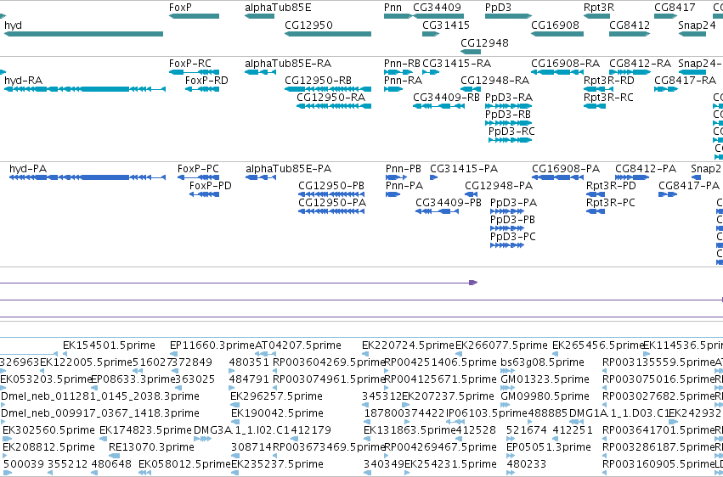The width and height of the screenshot is (723, 477).
Task: Select the AT04207.5prime EST label
Action: pos(298,345)
